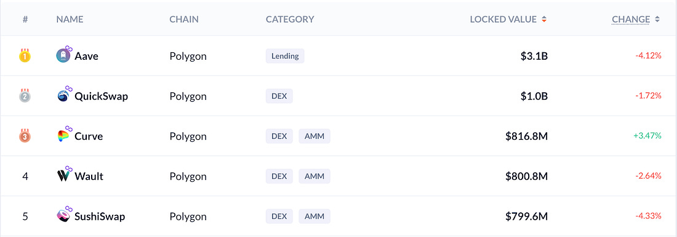
Task: Sort by Change using arrow toggle
Action: [x=657, y=20]
